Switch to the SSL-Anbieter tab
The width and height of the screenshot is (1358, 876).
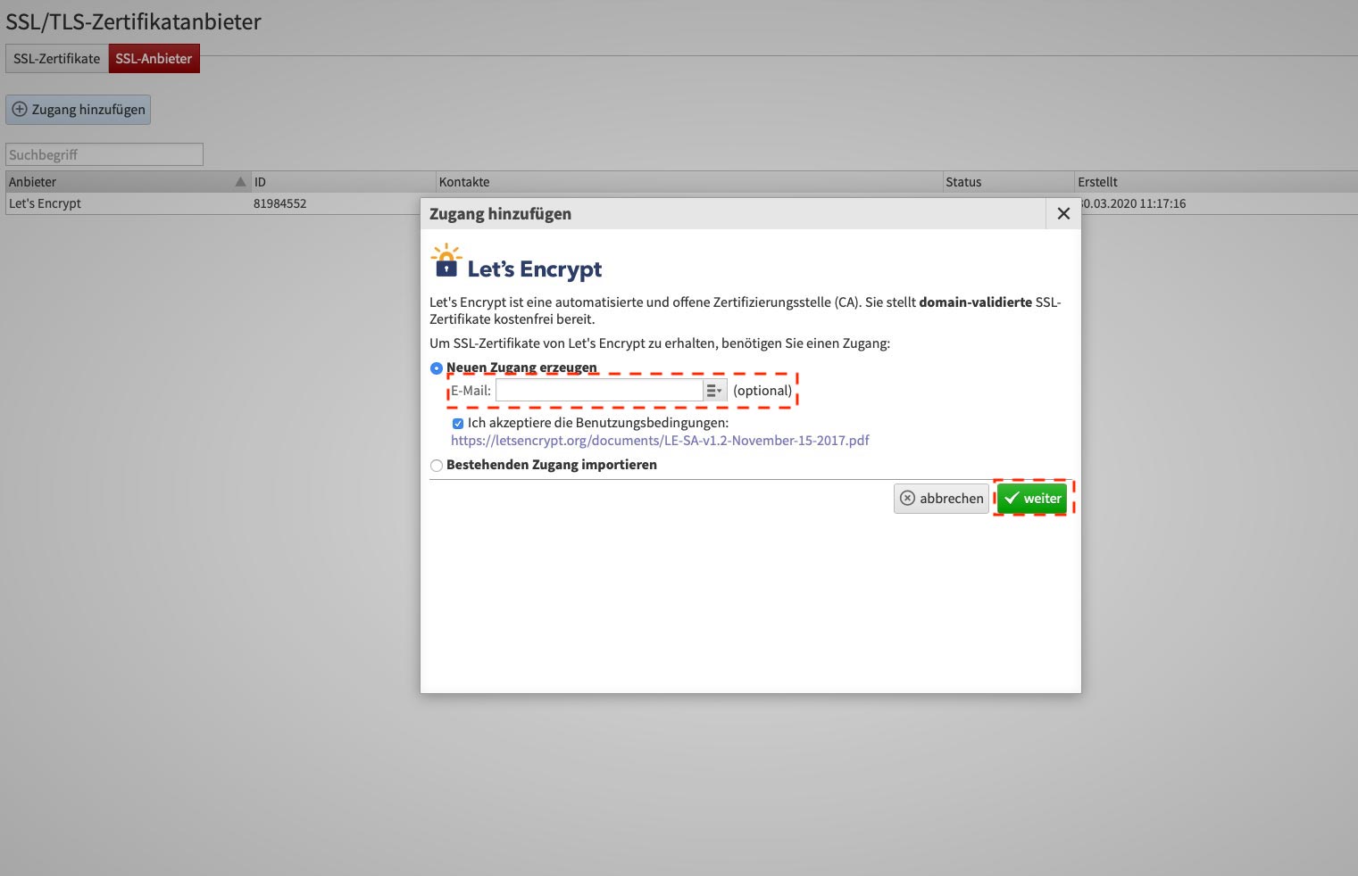154,59
